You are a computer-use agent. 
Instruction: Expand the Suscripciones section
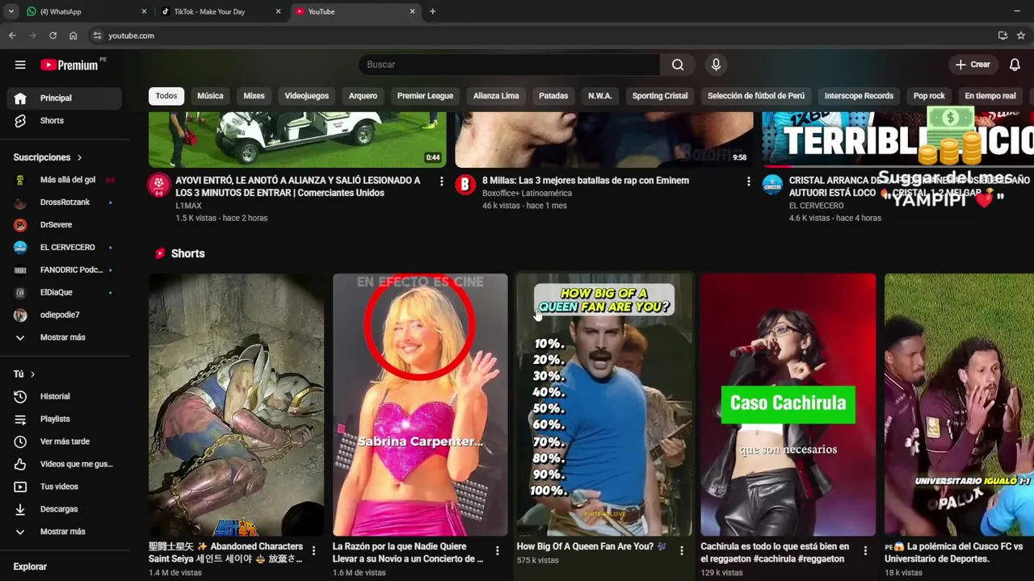[x=48, y=157]
